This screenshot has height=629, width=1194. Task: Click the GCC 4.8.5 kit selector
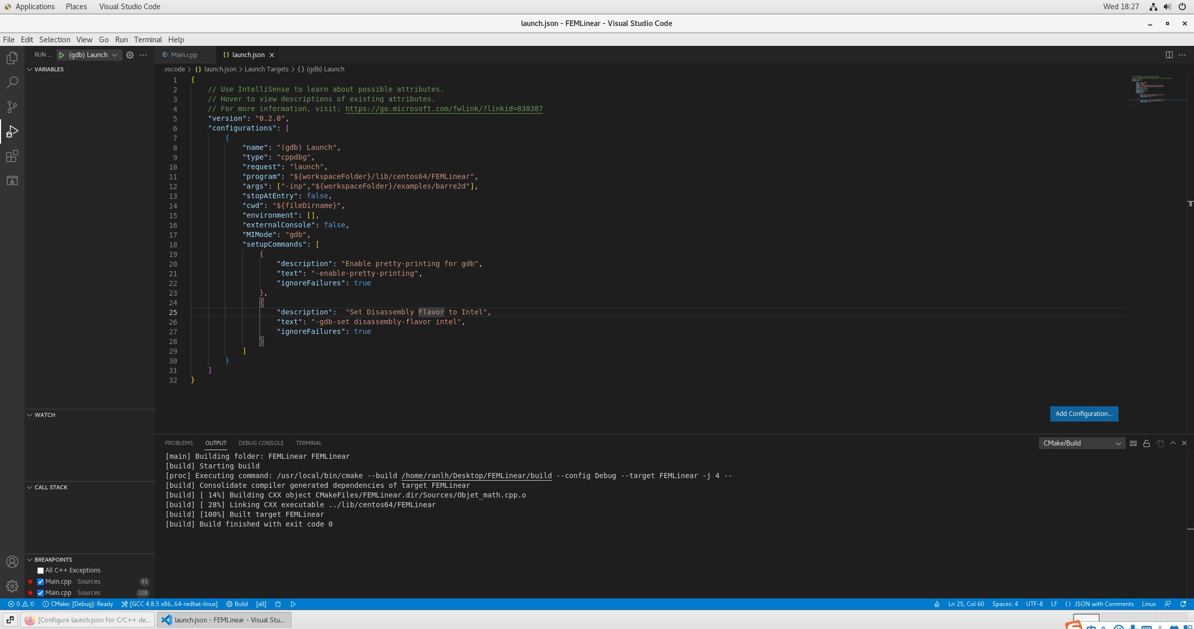(169, 604)
